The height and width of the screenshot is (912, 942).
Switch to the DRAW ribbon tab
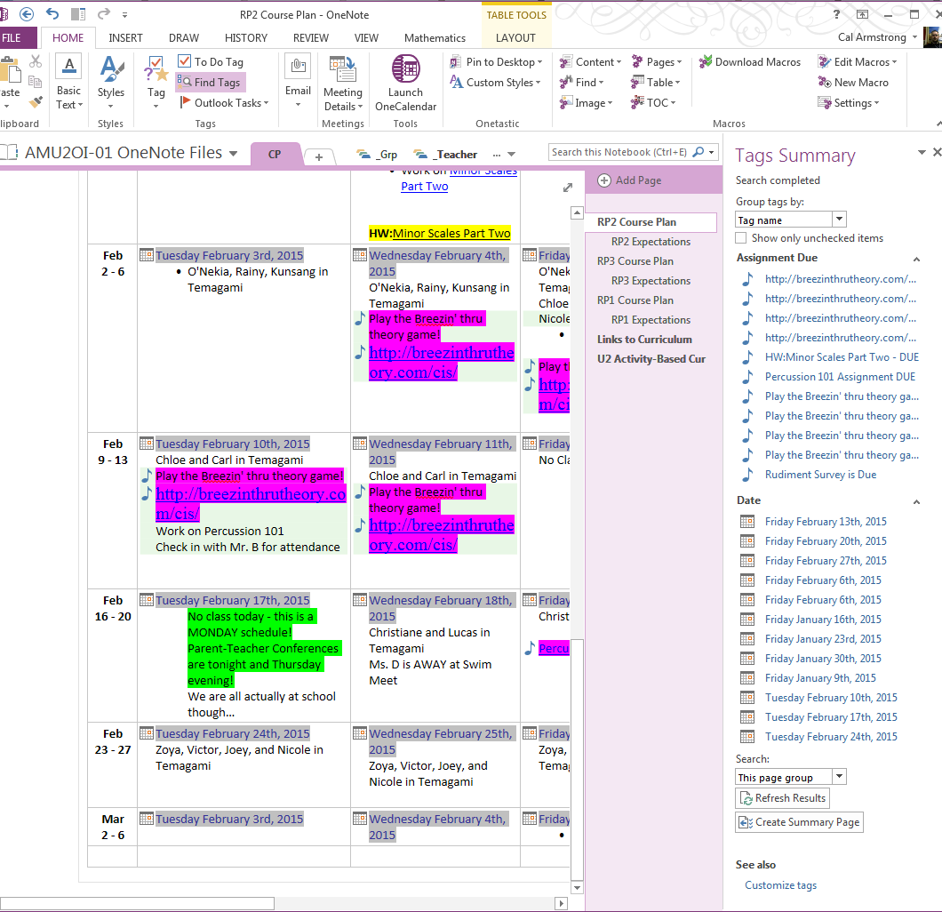(x=184, y=38)
